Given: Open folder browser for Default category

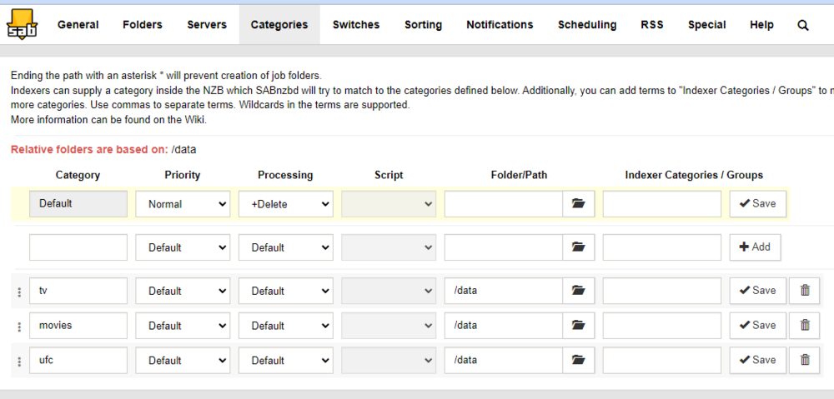Looking at the screenshot, I should coord(578,203).
